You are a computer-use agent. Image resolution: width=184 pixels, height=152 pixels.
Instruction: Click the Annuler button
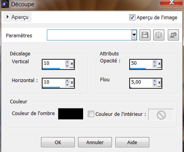[x=95, y=142]
